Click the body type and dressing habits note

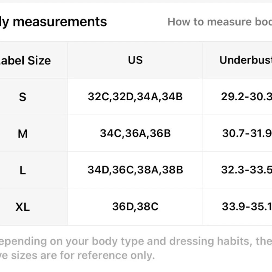click(136, 241)
